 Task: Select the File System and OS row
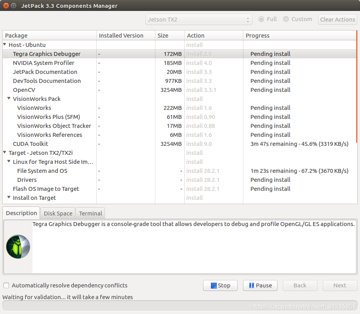(x=179, y=171)
